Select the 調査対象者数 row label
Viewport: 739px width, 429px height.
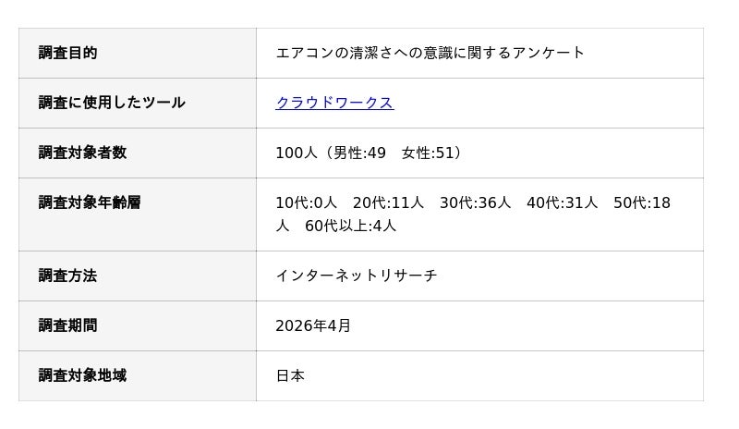click(82, 153)
